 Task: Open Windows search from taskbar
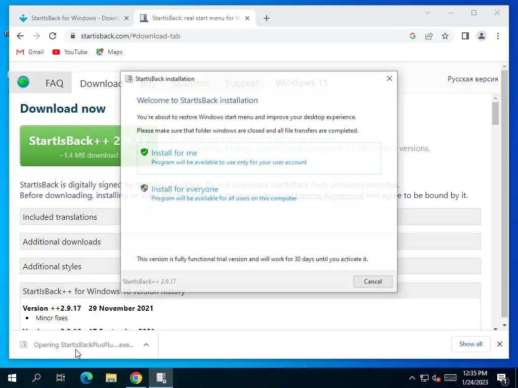point(36,378)
